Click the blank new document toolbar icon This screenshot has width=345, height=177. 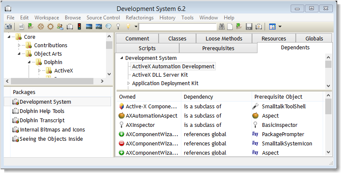[x=230, y=27]
